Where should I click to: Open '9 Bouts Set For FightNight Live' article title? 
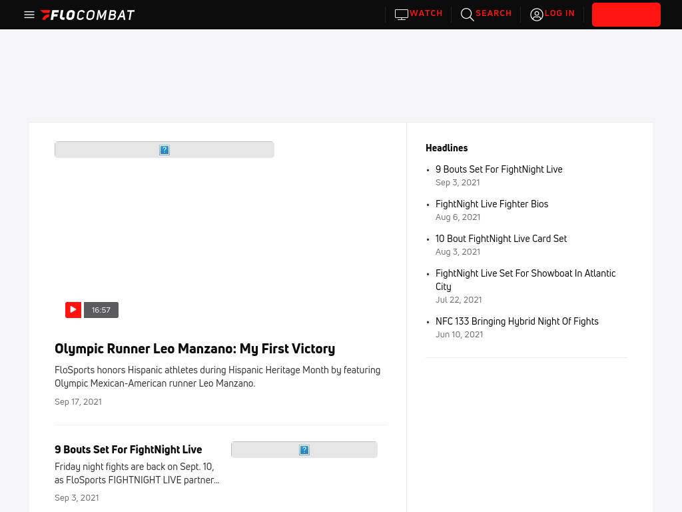(x=128, y=450)
